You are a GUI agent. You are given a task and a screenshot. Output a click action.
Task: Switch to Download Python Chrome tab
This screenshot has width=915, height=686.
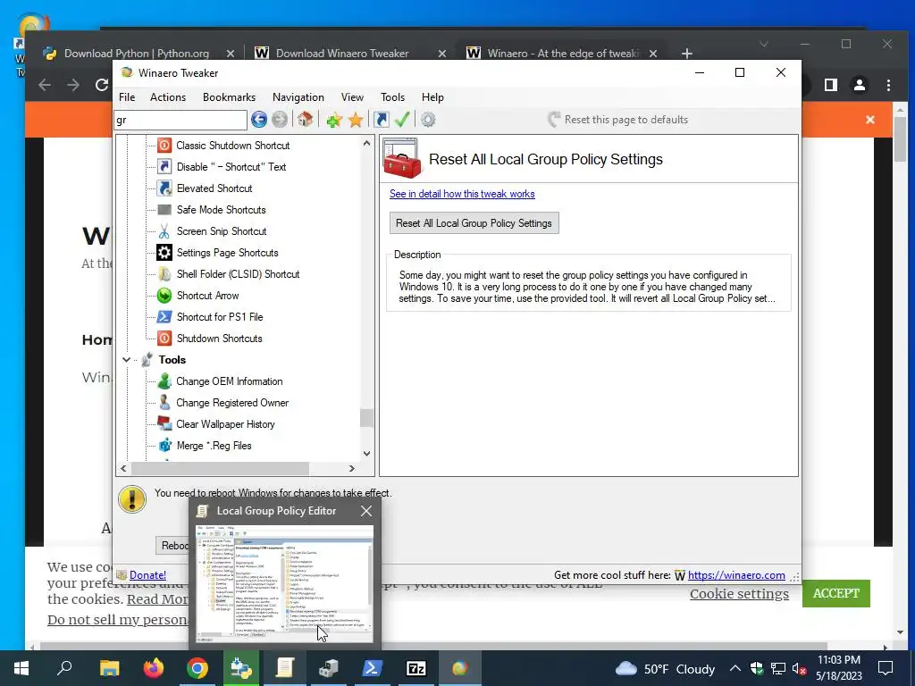click(x=137, y=53)
